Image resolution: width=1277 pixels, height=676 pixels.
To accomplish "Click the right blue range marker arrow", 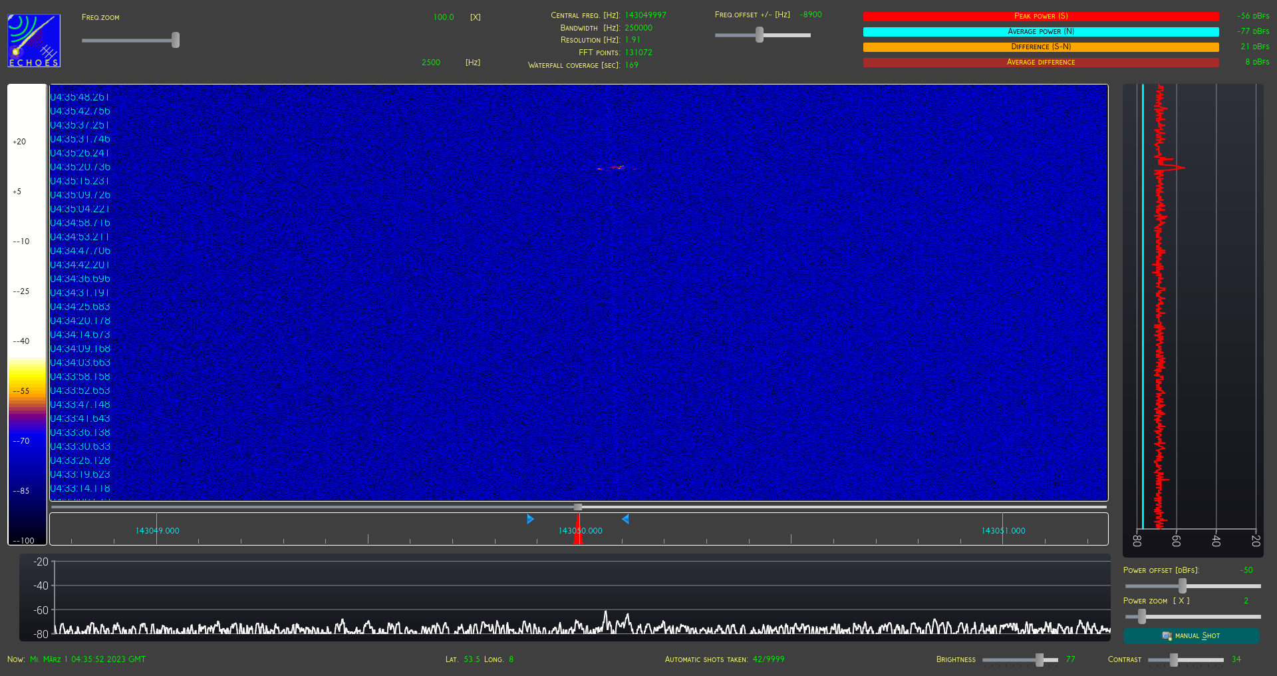I will pos(625,519).
